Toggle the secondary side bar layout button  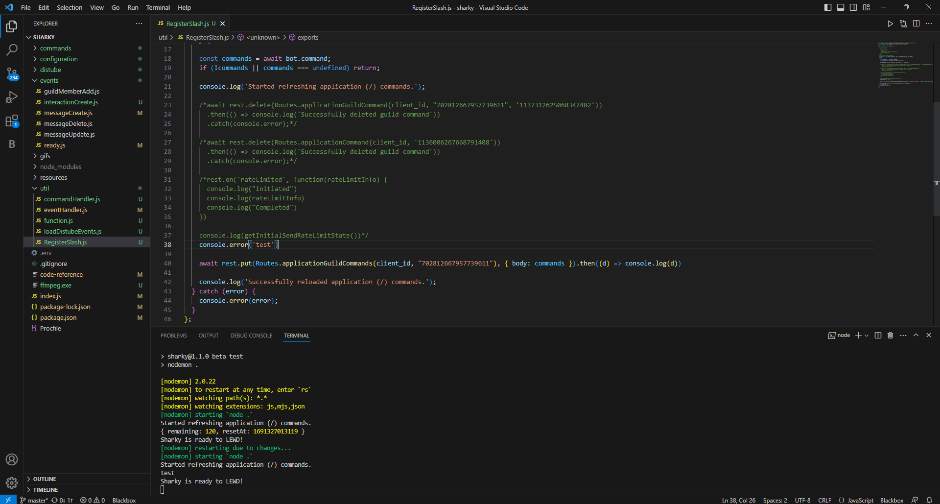(853, 7)
